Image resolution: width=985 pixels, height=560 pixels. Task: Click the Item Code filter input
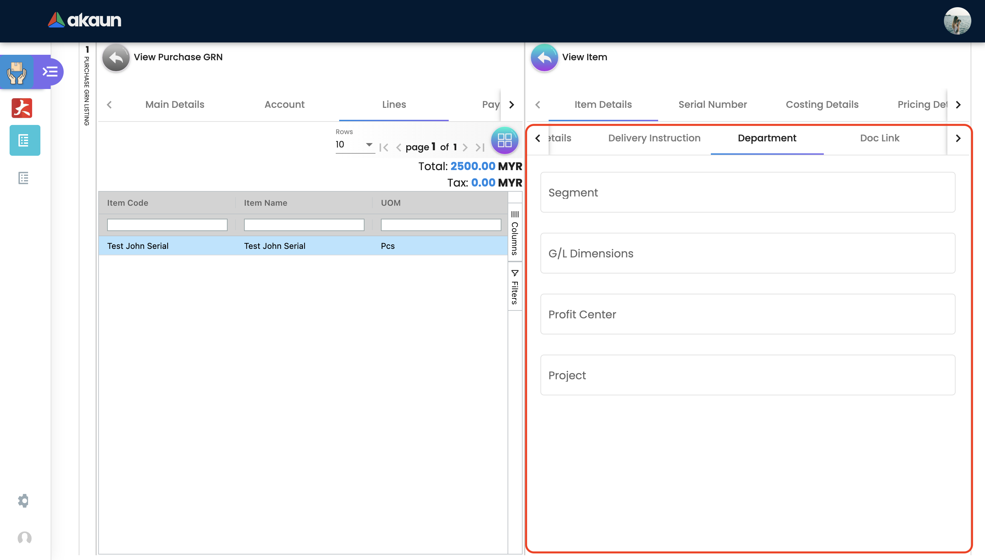[x=167, y=225]
